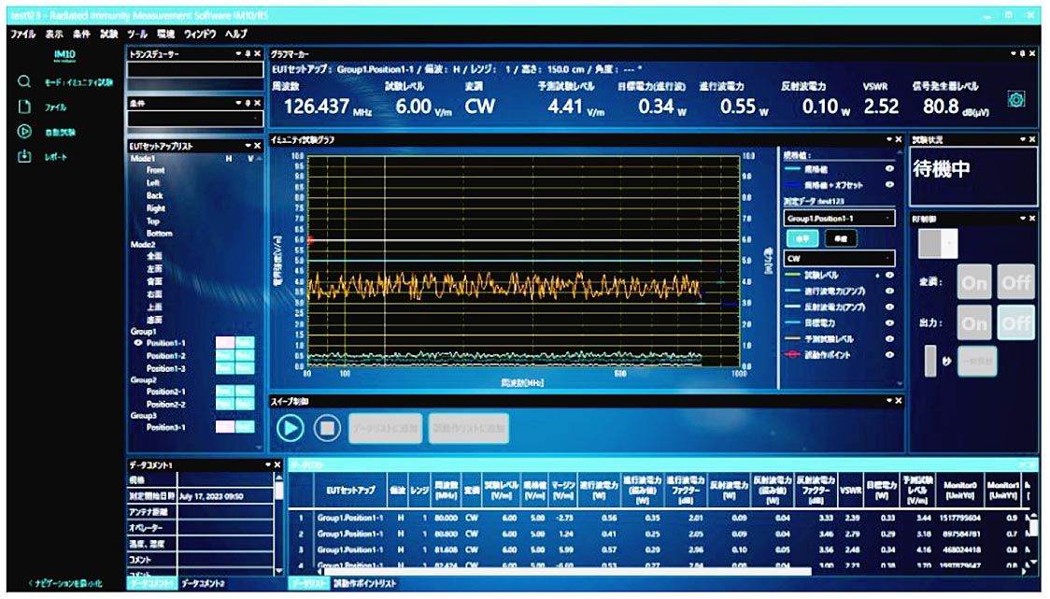Click the sweep play button
The width and height of the screenshot is (1050, 599).
coord(290,428)
